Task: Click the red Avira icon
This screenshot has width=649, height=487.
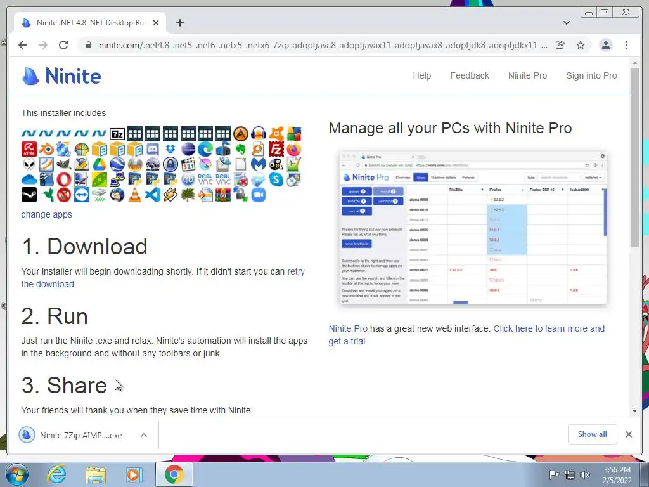Action: [x=29, y=149]
